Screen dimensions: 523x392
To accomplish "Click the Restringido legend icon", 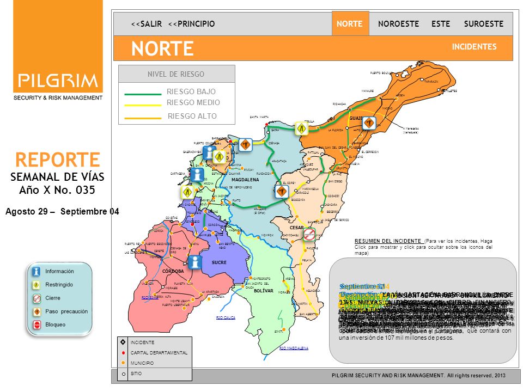I will (x=36, y=285).
